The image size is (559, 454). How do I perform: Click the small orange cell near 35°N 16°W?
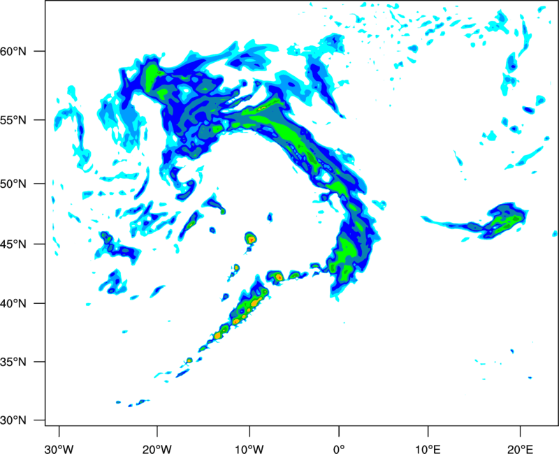(x=189, y=360)
